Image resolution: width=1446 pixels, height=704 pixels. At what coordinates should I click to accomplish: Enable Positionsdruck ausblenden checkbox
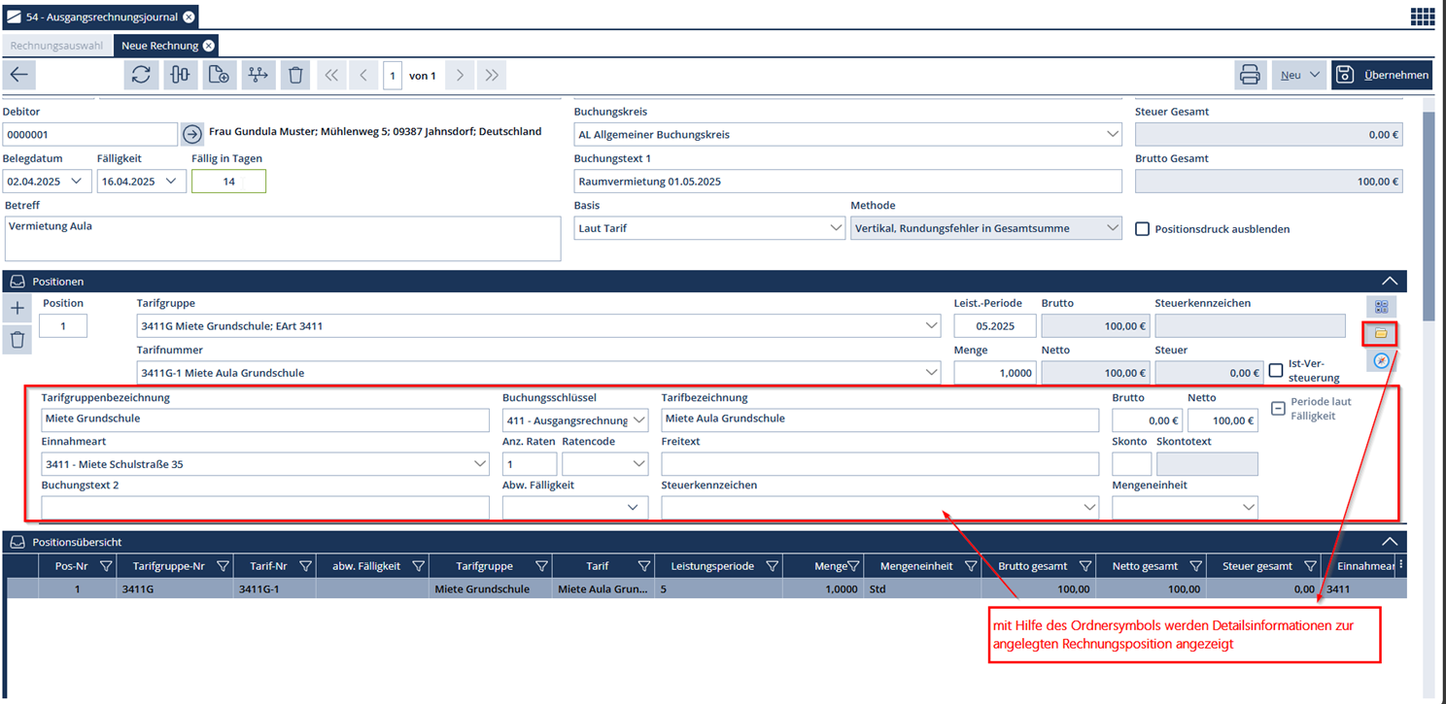click(1143, 229)
